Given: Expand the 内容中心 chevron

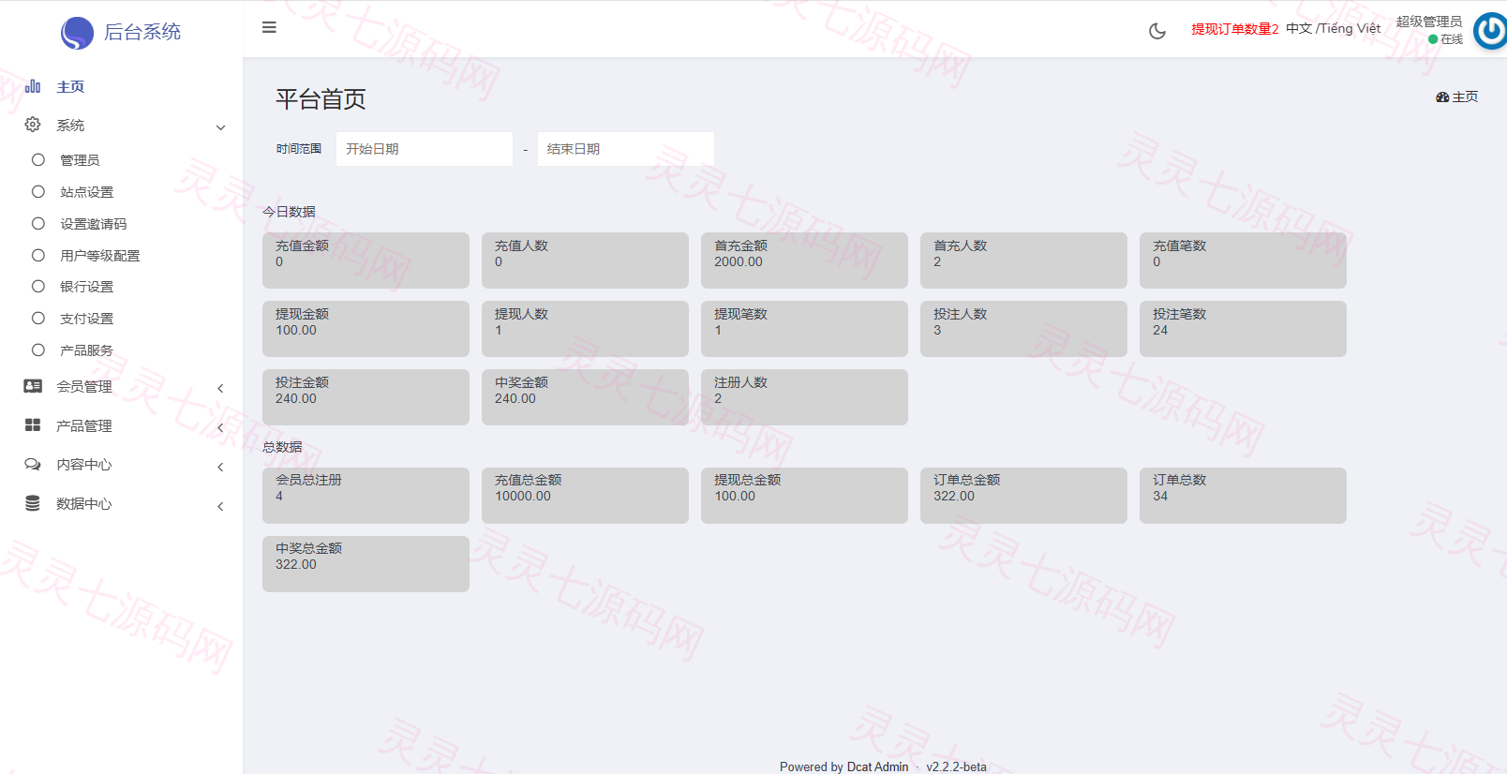Looking at the screenshot, I should (220, 467).
